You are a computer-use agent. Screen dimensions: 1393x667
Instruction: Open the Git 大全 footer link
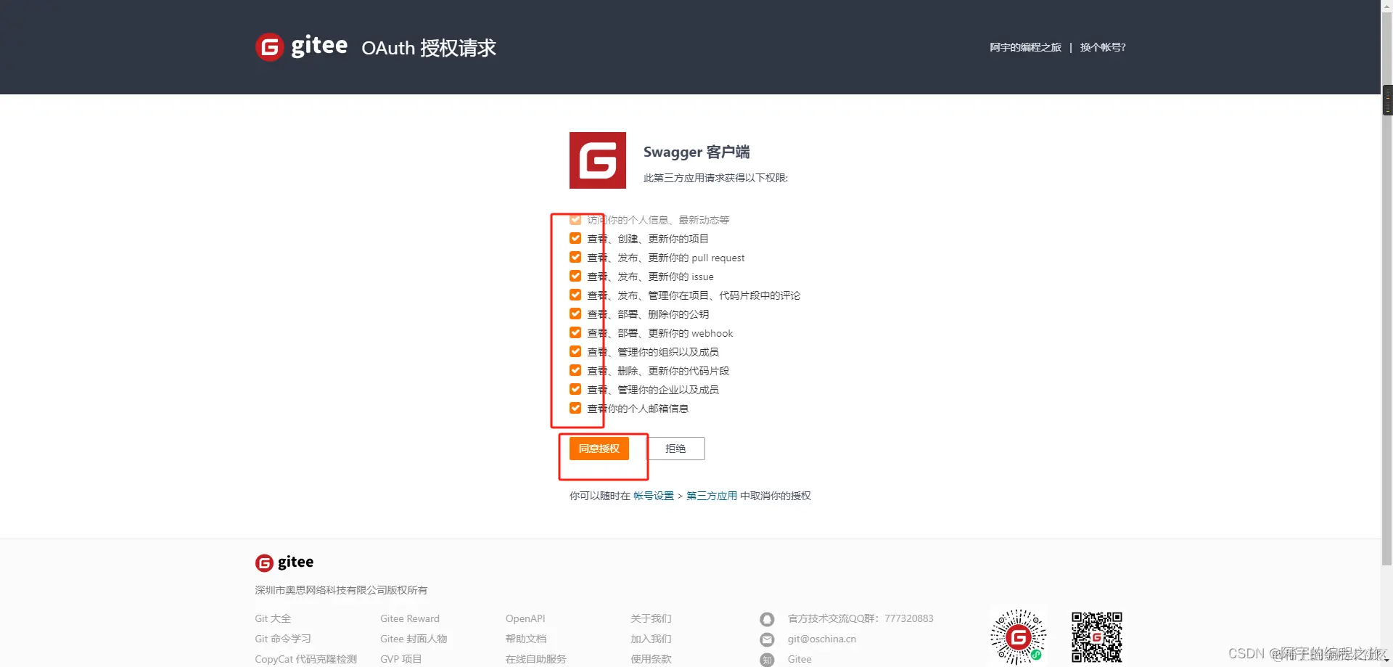[273, 618]
